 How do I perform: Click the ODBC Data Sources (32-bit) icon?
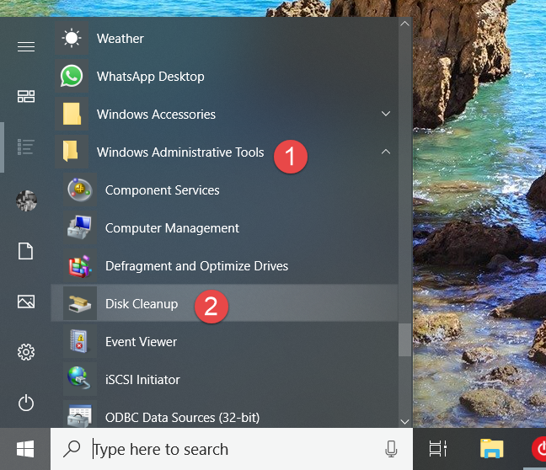(80, 414)
